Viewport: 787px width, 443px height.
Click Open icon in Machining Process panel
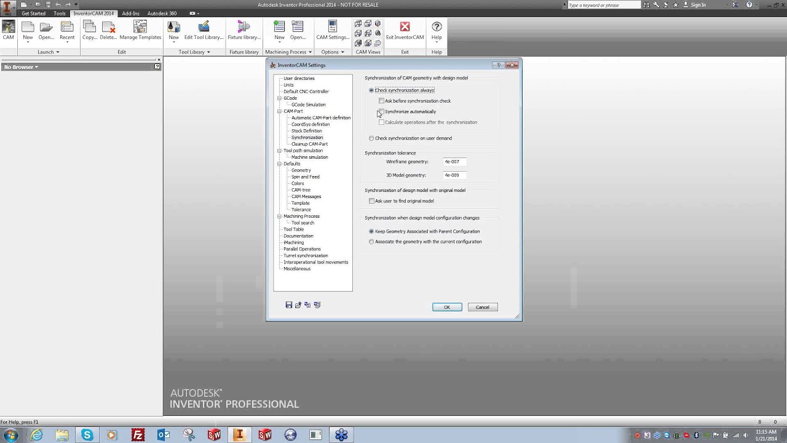point(298,27)
